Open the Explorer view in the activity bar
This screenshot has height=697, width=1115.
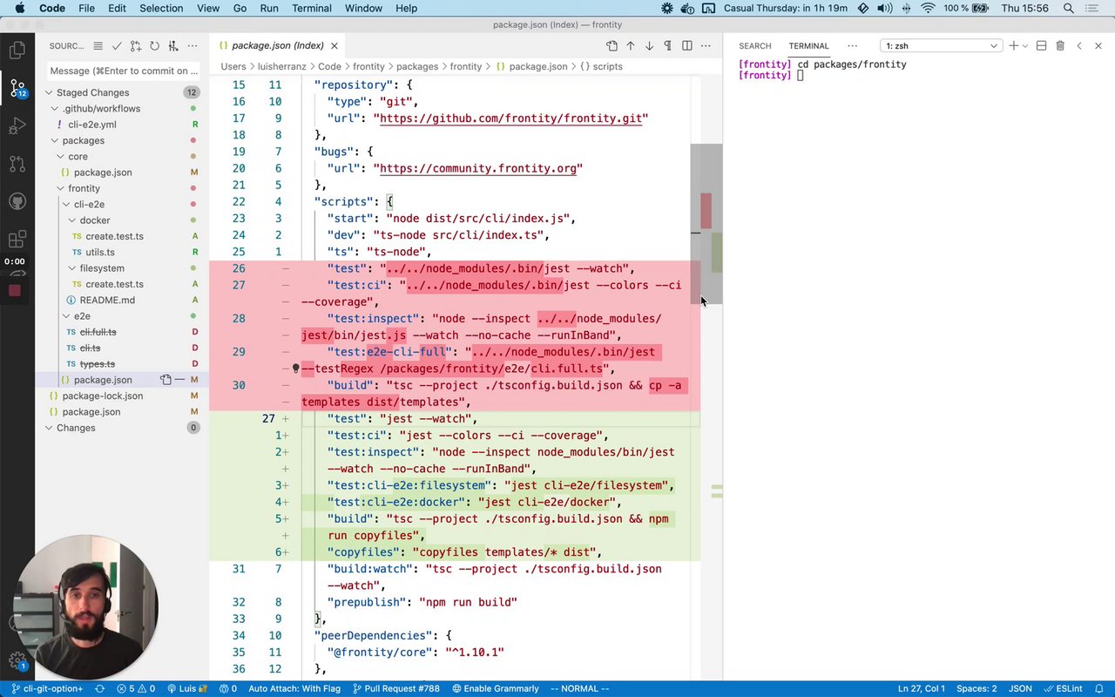(17, 51)
